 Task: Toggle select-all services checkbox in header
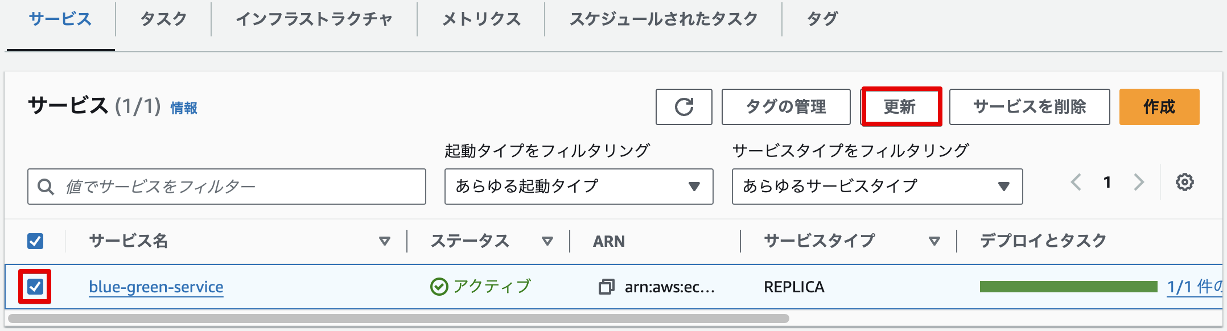[35, 241]
